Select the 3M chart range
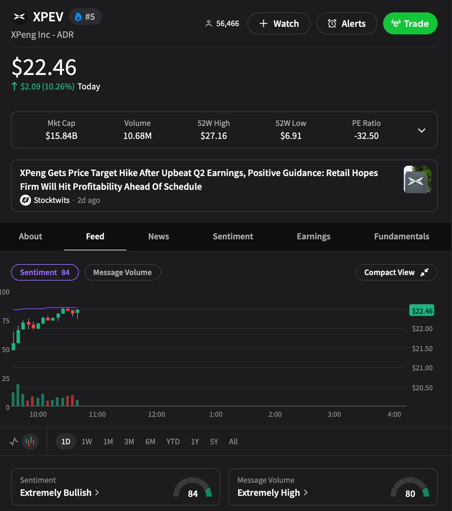The width and height of the screenshot is (452, 511). 129,442
